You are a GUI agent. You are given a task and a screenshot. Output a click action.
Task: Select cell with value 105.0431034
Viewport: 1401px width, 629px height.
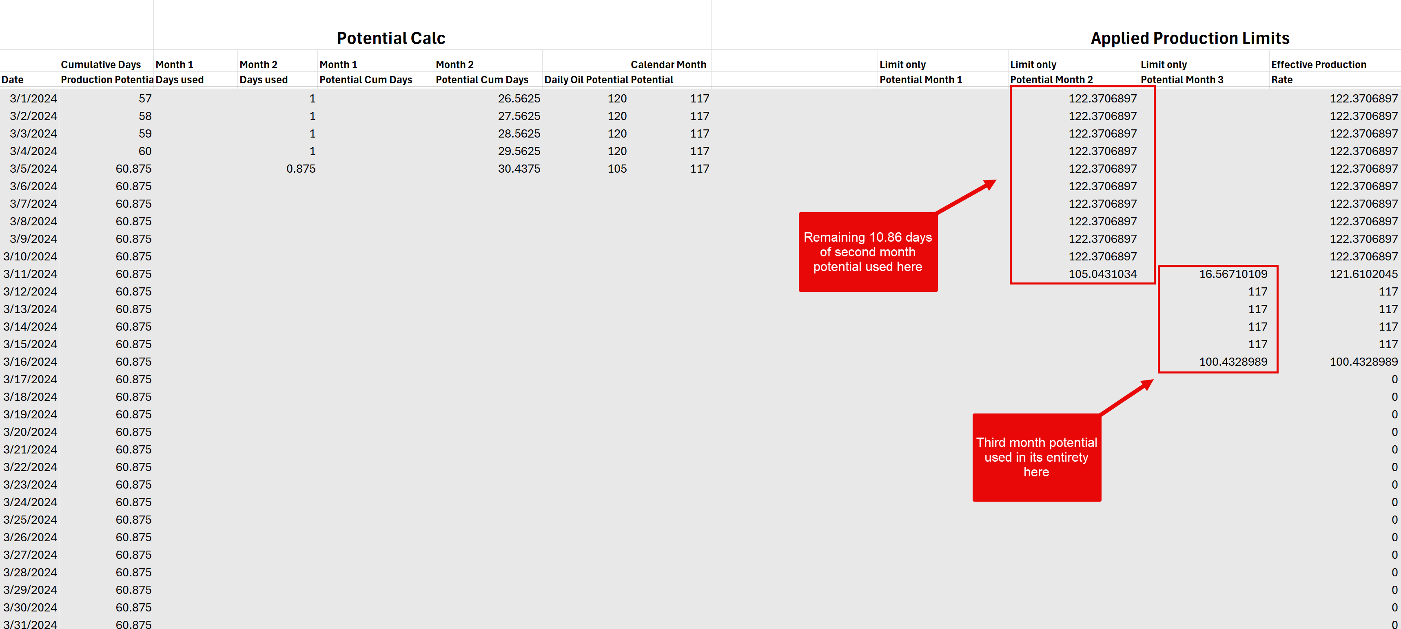pos(1102,274)
